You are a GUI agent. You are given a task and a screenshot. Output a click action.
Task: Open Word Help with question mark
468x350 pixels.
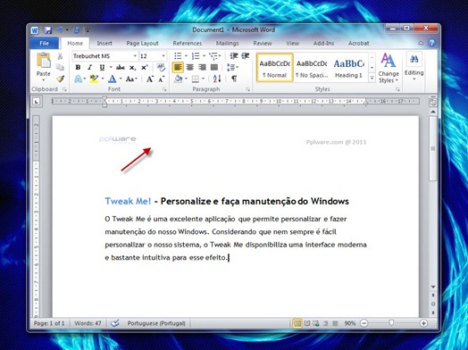click(431, 43)
